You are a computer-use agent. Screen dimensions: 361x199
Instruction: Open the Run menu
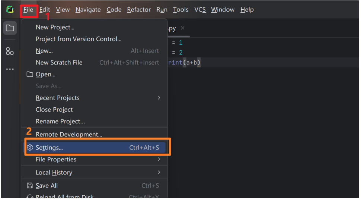(x=162, y=10)
